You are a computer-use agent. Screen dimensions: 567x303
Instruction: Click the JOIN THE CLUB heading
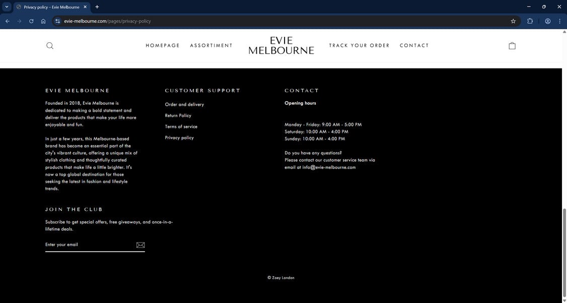[74, 209]
